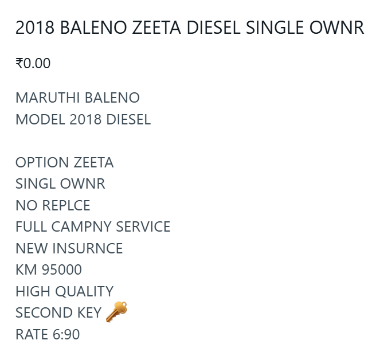Screen dimensions: 368x348
Task: Click the HIGH QUALITY text
Action: 65,291
